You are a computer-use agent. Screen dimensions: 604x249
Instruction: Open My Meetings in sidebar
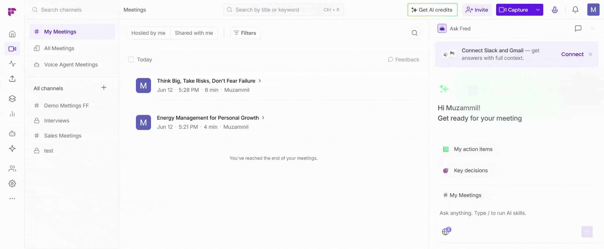(x=72, y=32)
